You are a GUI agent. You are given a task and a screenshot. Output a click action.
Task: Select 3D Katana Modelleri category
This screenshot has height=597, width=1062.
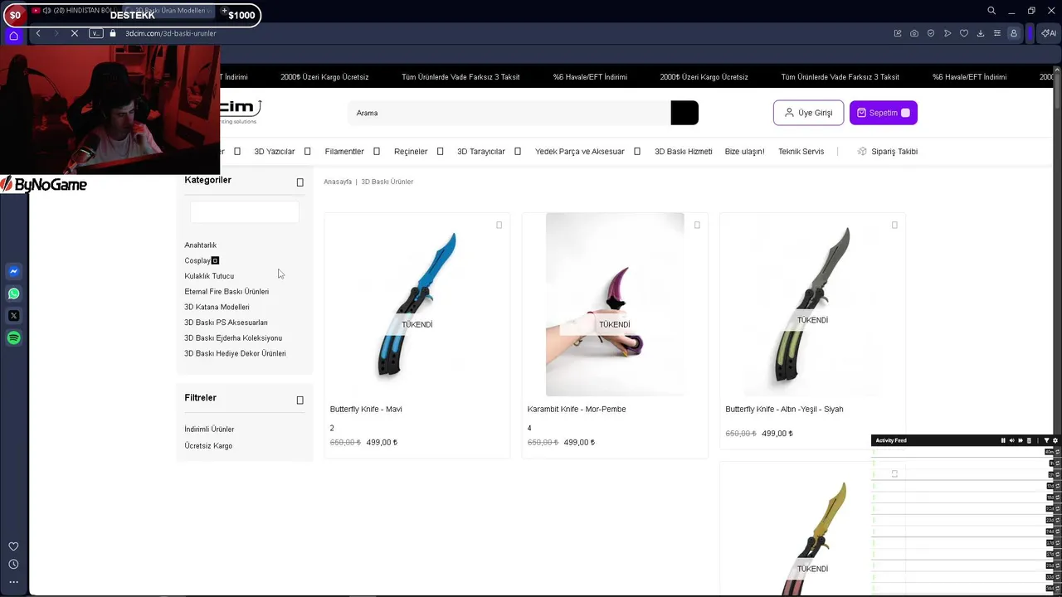tap(217, 308)
